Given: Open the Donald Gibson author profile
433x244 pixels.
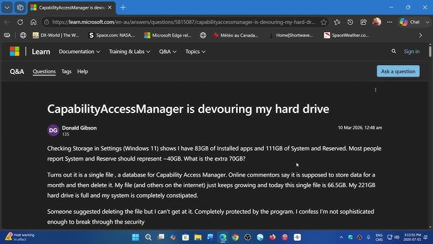Looking at the screenshot, I should (80, 128).
